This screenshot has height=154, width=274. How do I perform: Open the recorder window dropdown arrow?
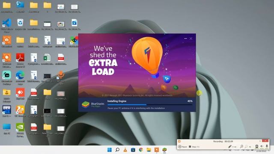[x=260, y=141]
